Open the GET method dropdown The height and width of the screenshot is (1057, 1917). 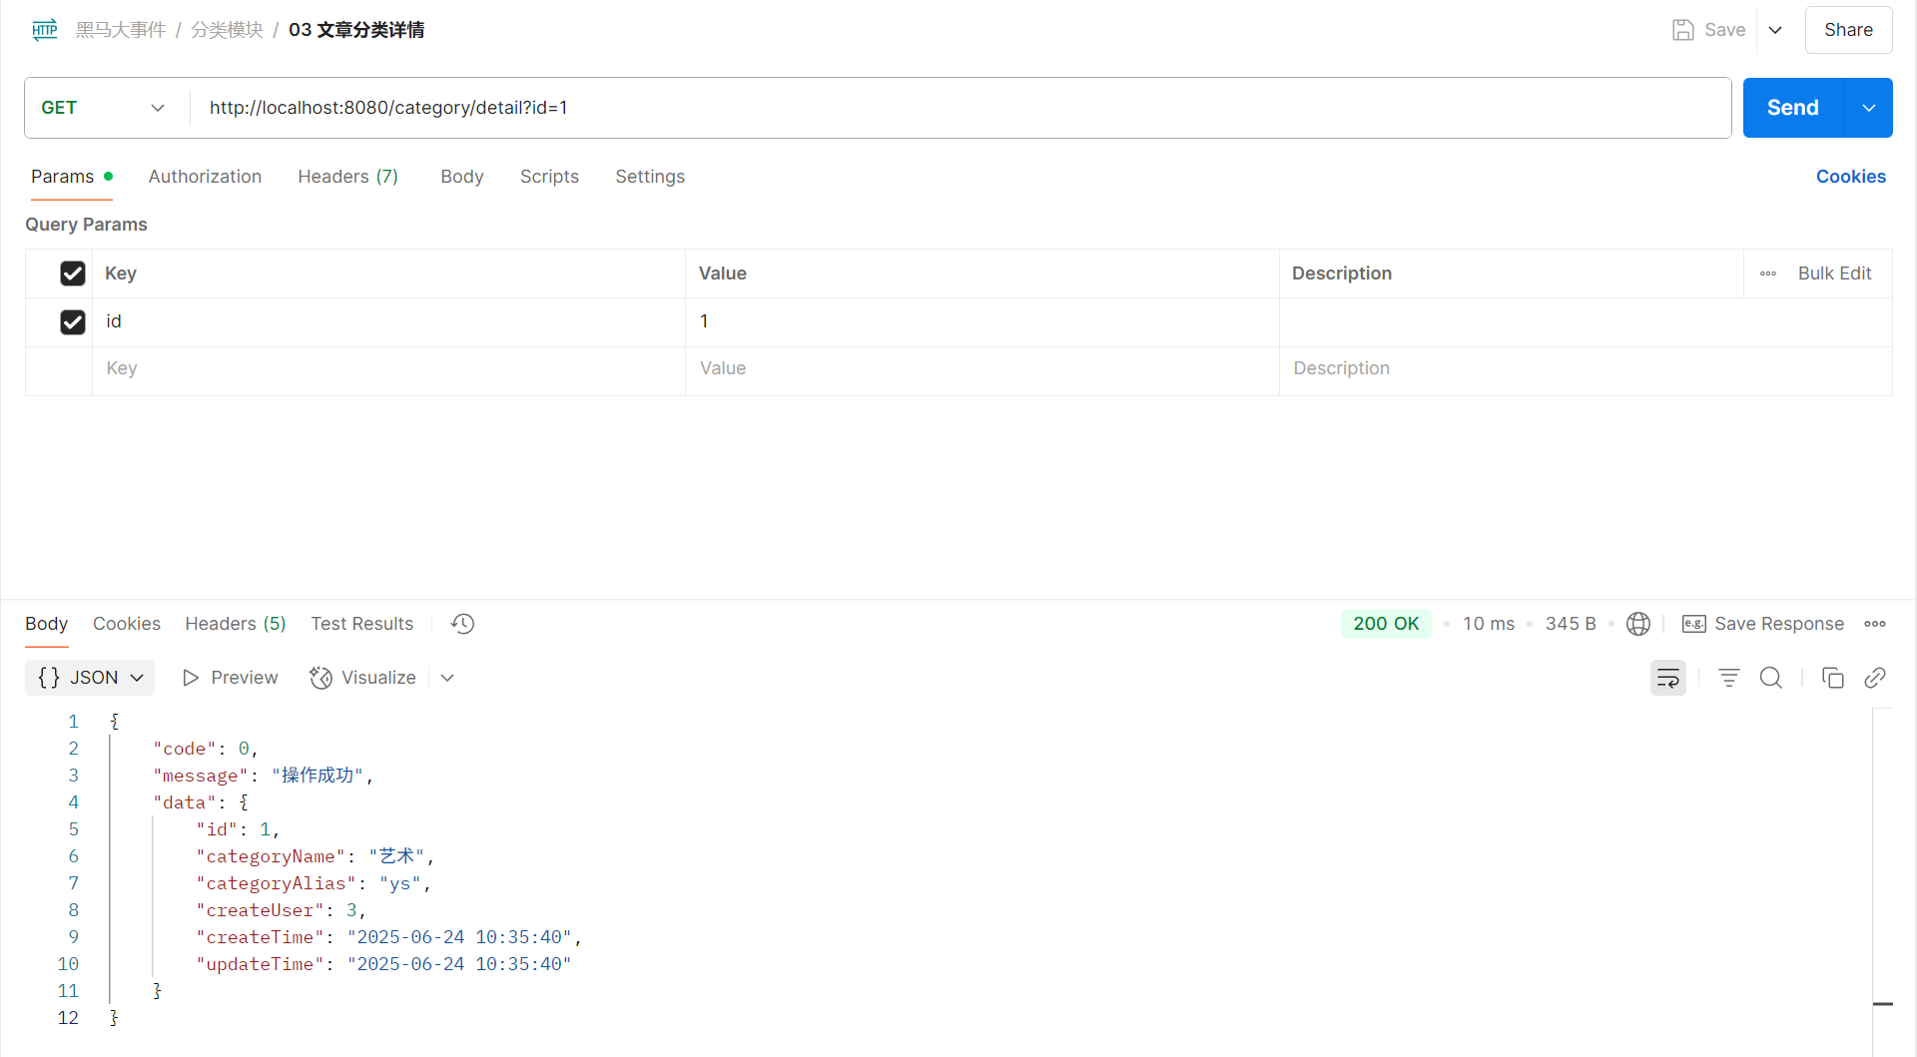click(x=103, y=108)
